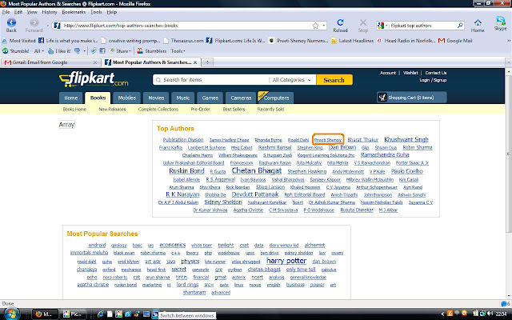Click the "I like it!" thumbs-up button
Image resolution: width=512 pixels, height=320 pixels.
pyautogui.click(x=59, y=51)
